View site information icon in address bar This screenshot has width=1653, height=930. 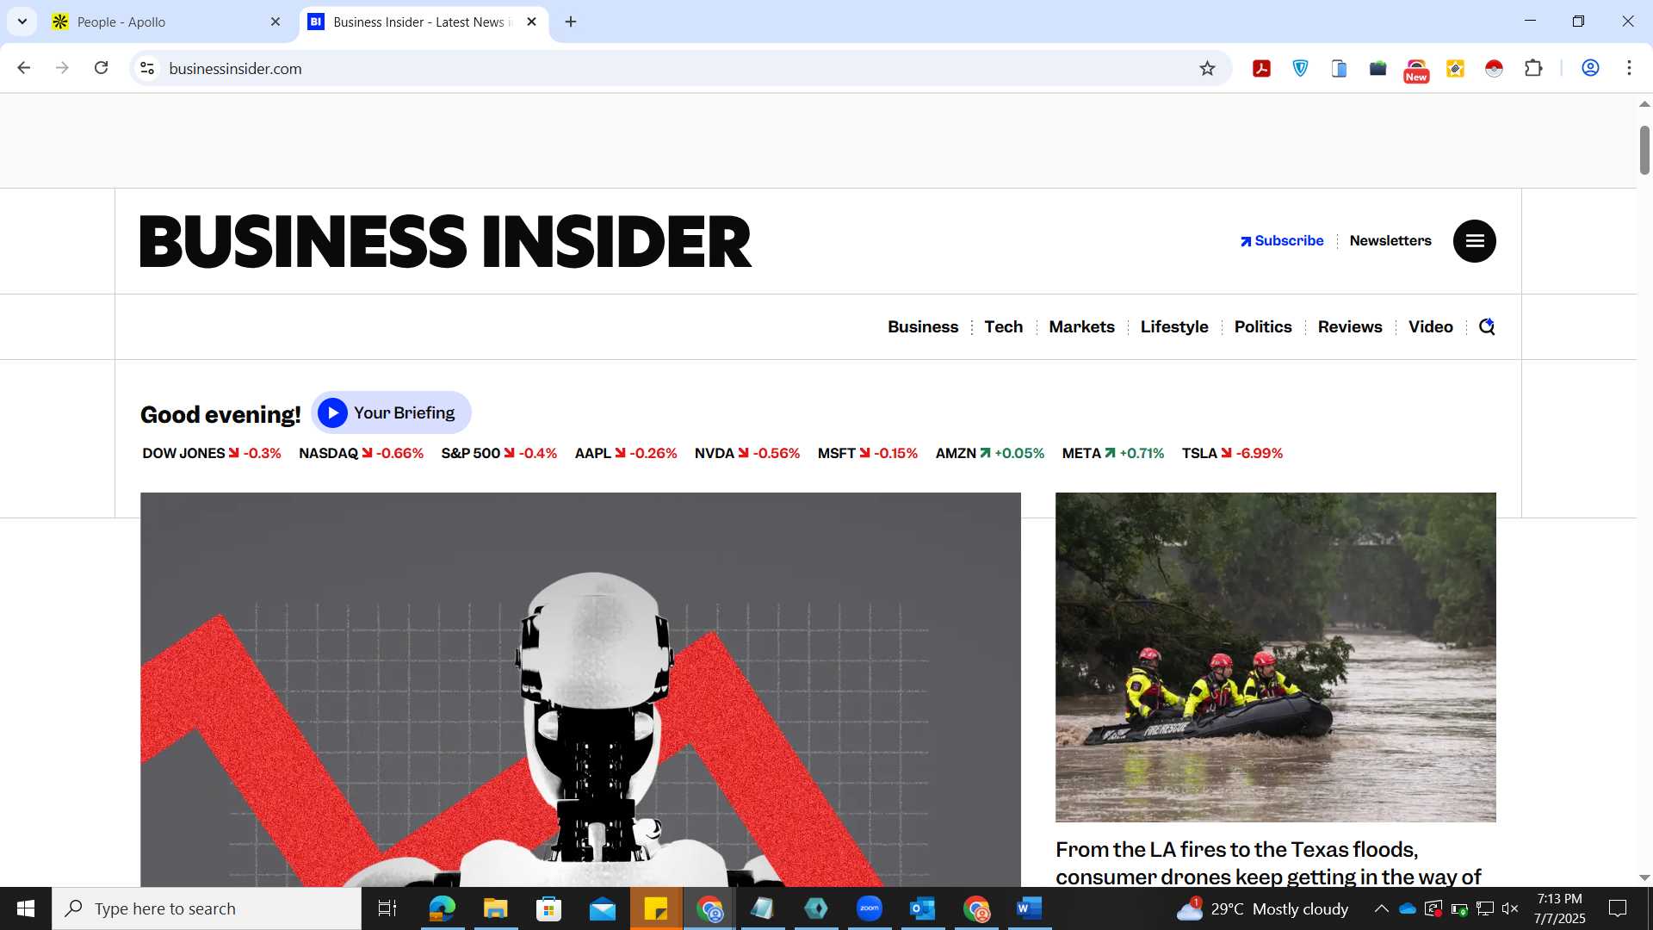point(147,68)
